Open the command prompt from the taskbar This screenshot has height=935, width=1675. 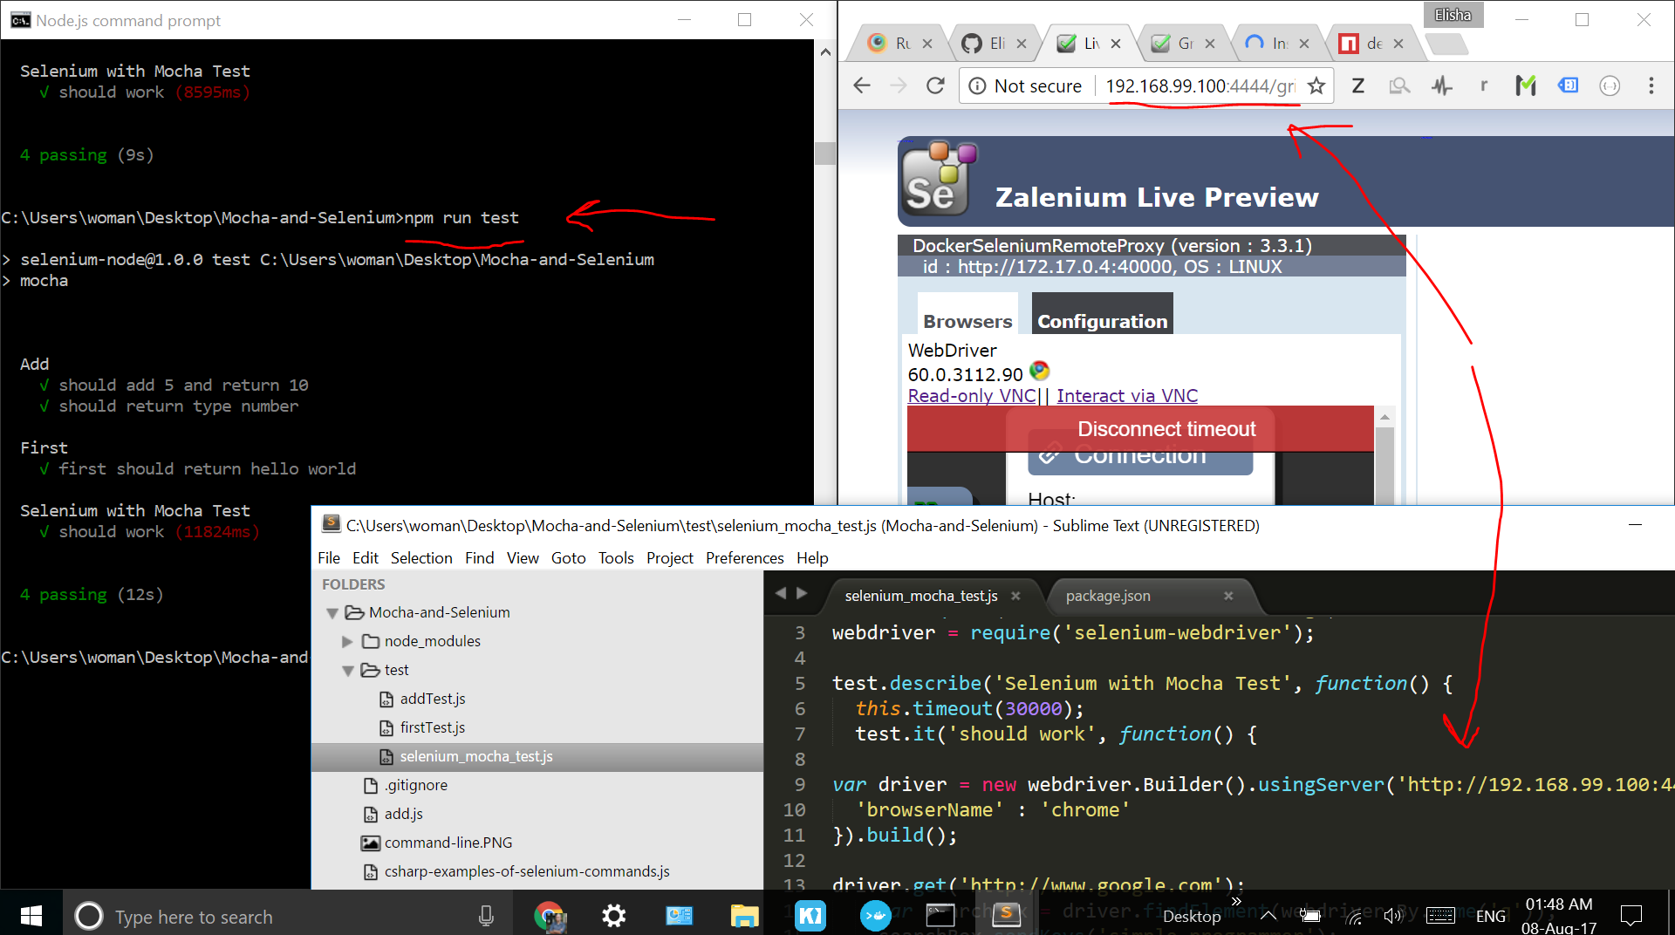pyautogui.click(x=940, y=916)
